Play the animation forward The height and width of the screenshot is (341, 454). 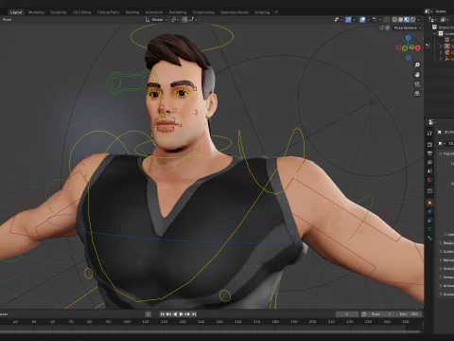coord(181,314)
